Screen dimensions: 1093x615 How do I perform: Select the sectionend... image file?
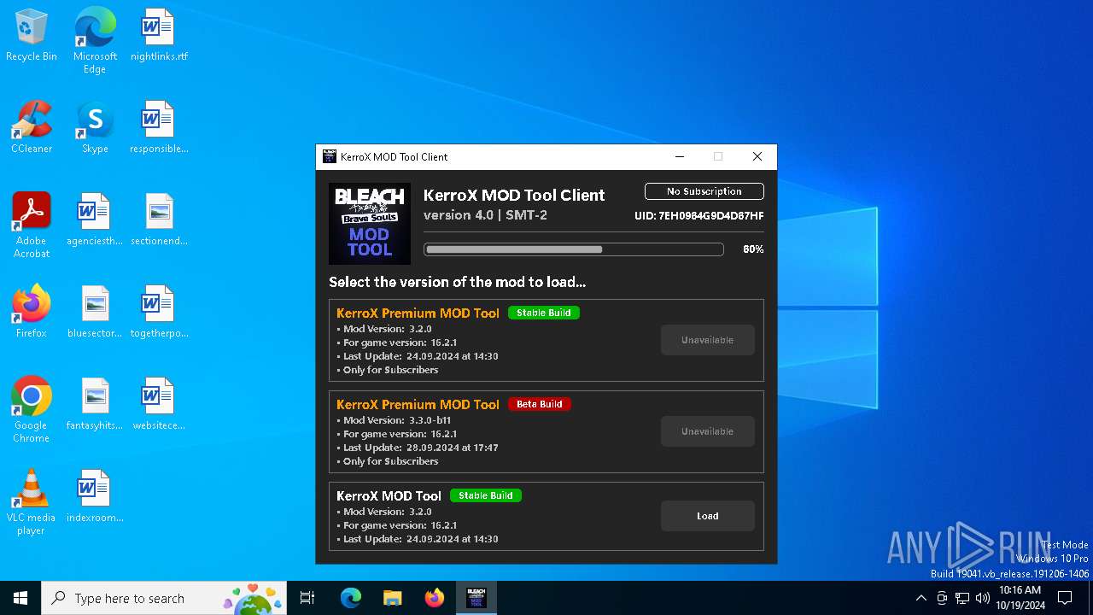pyautogui.click(x=159, y=220)
